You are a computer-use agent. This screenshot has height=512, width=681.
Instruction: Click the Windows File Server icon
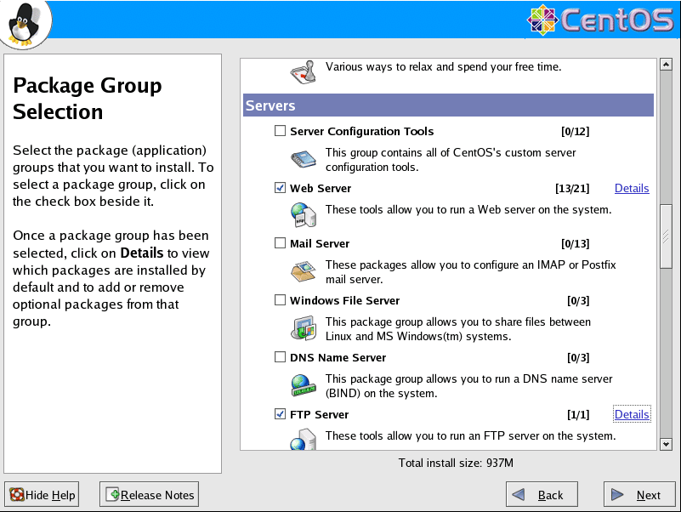point(304,328)
